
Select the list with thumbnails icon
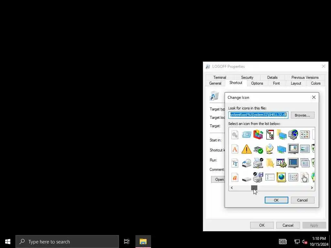(293, 177)
